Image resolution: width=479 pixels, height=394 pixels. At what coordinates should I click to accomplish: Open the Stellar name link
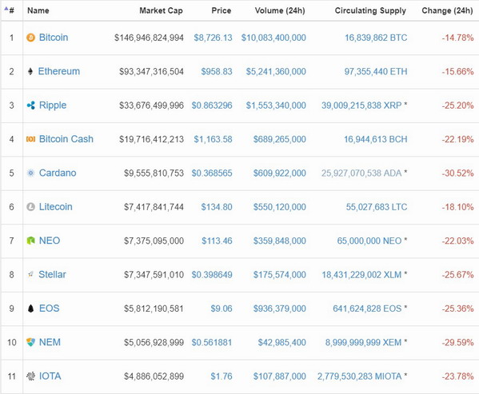[x=52, y=275]
